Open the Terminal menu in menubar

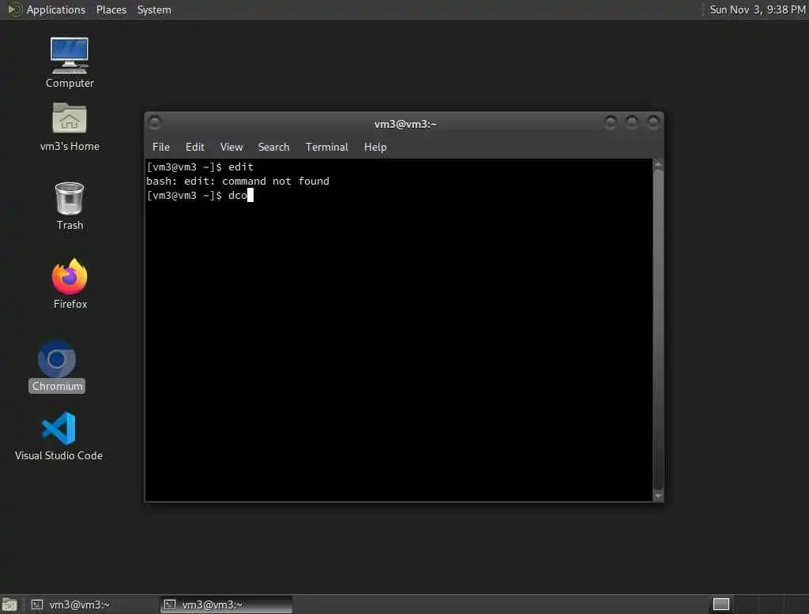click(x=326, y=147)
